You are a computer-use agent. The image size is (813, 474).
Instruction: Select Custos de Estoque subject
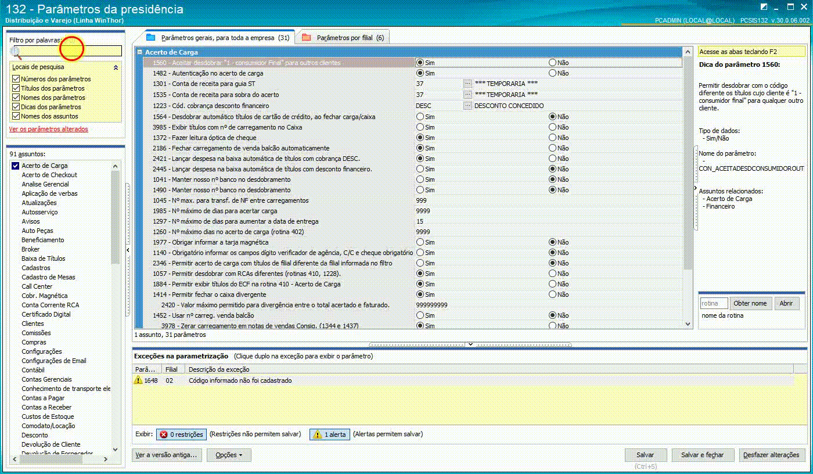coord(48,416)
